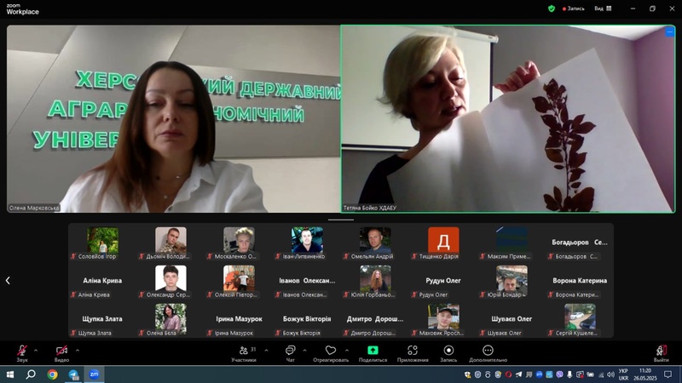This screenshot has width=682, height=383.
Task: Click the green Поделиться share screen icon
Action: click(x=373, y=350)
